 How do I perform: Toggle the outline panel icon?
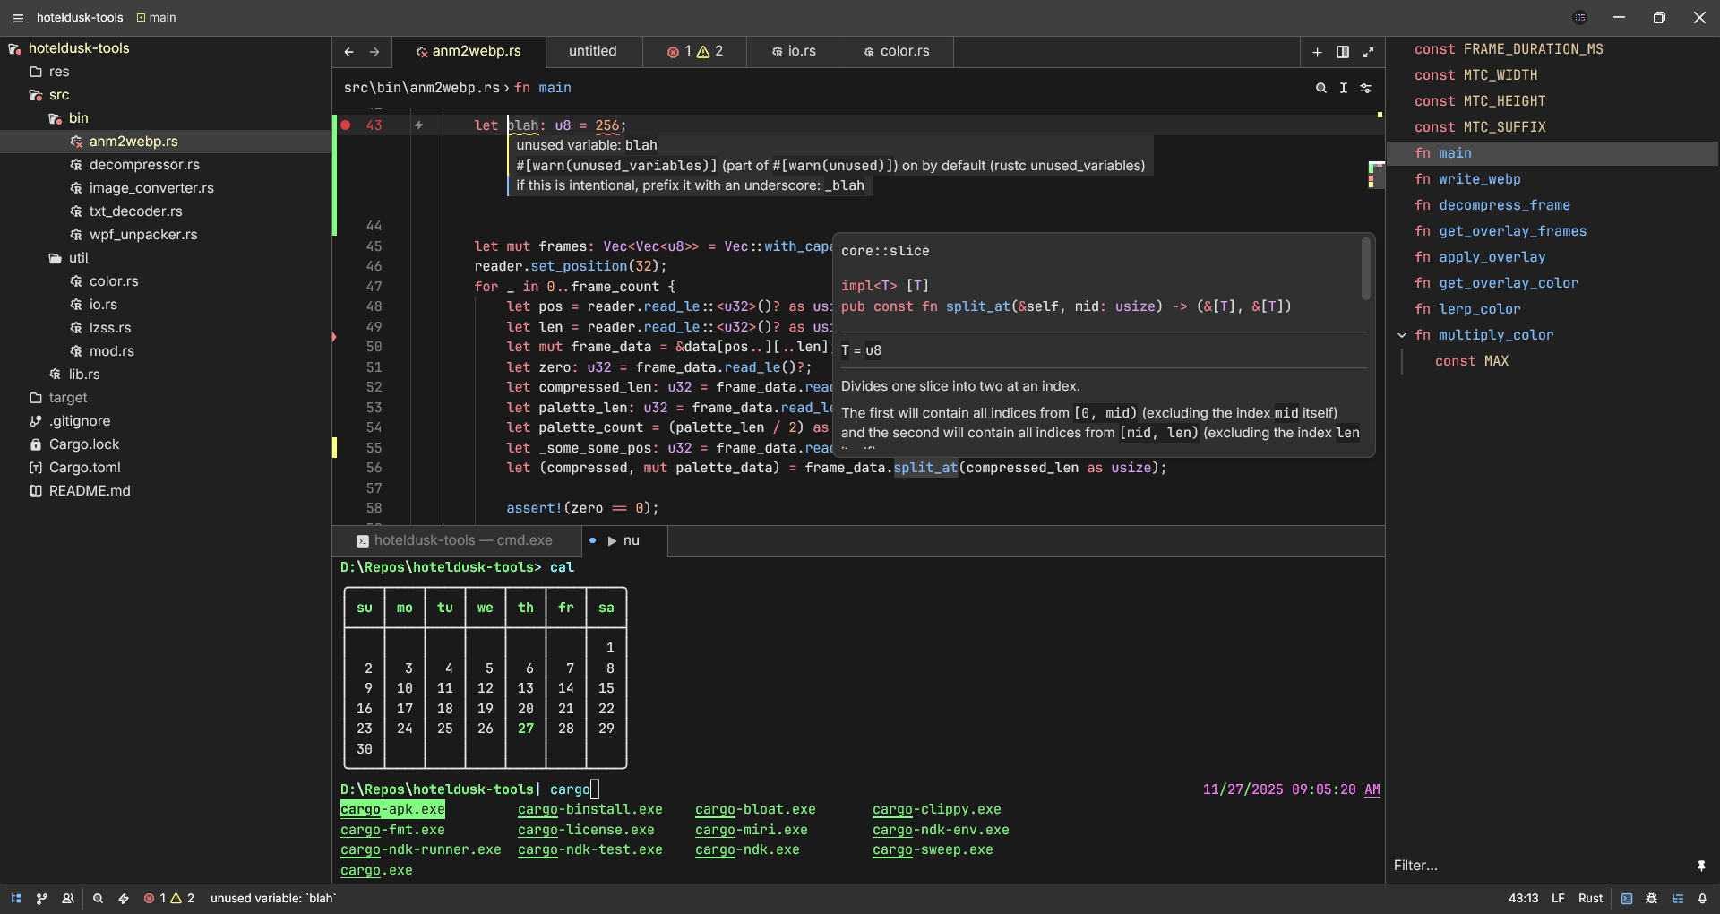(x=1678, y=898)
